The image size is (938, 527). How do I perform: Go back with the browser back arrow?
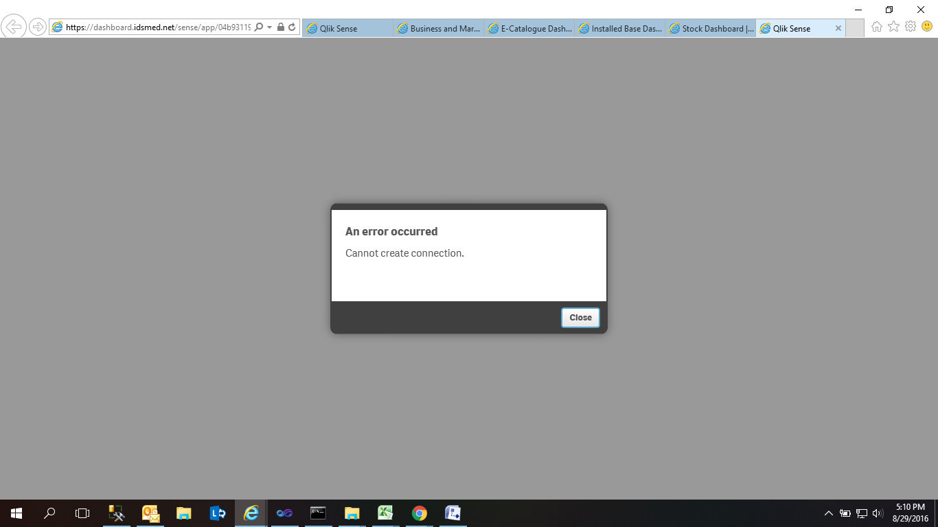pyautogui.click(x=14, y=27)
